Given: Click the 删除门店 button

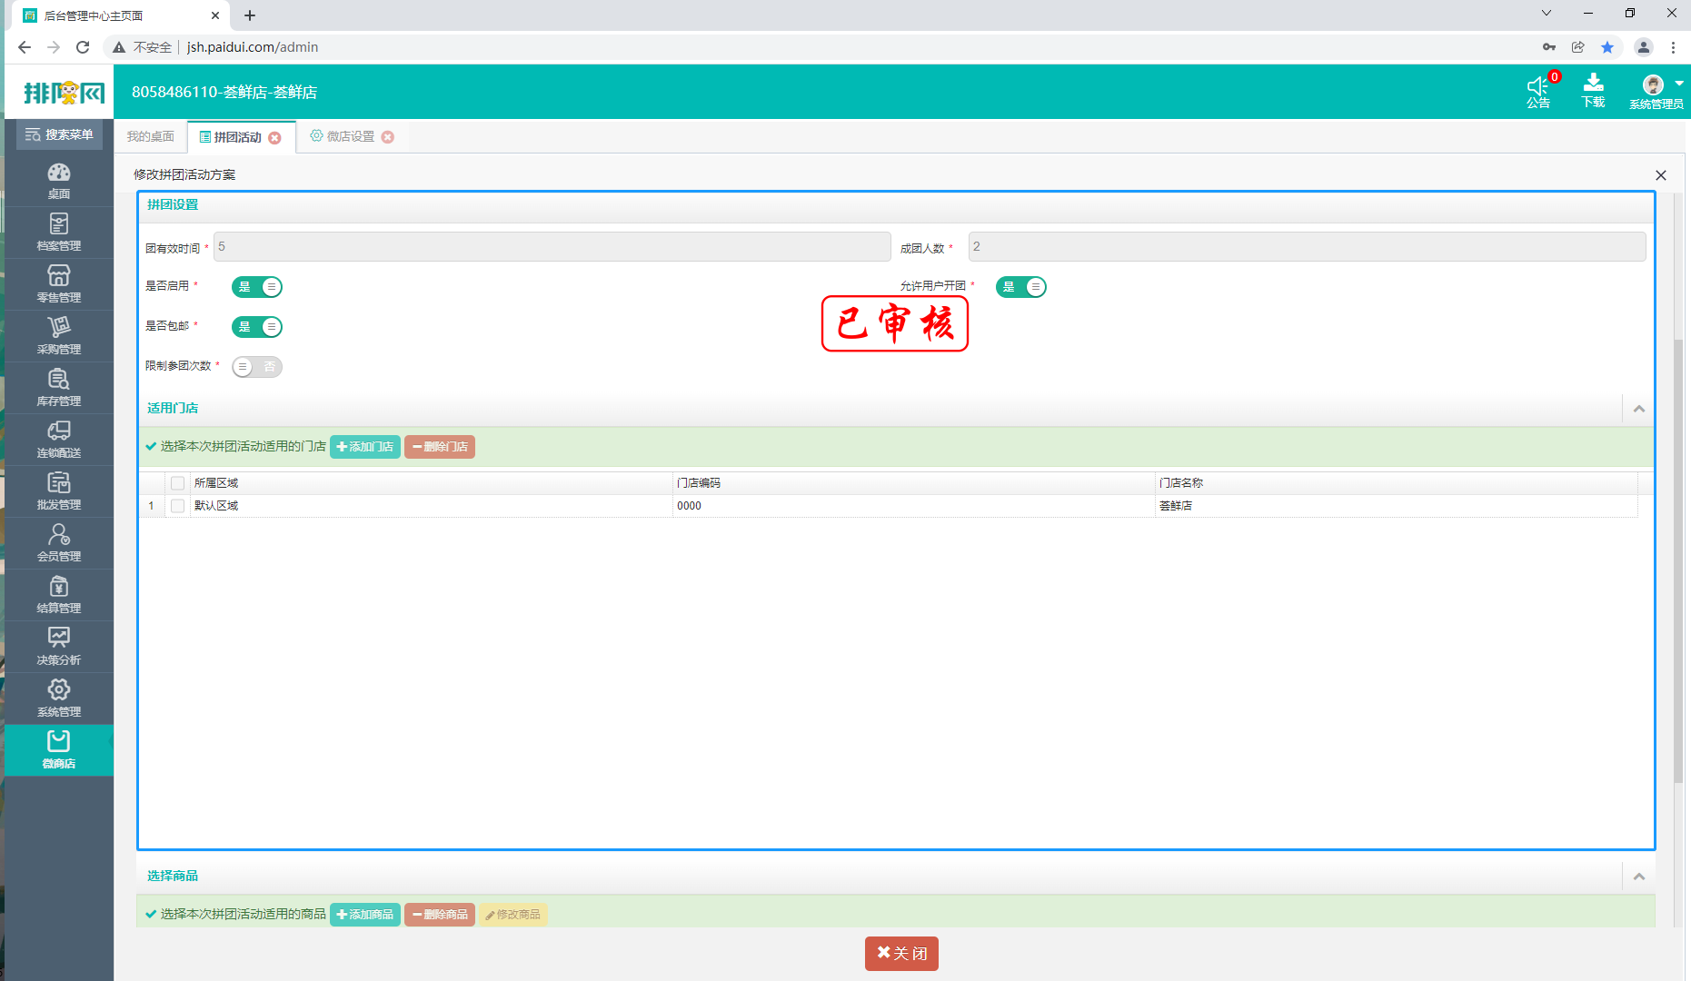Looking at the screenshot, I should [440, 447].
